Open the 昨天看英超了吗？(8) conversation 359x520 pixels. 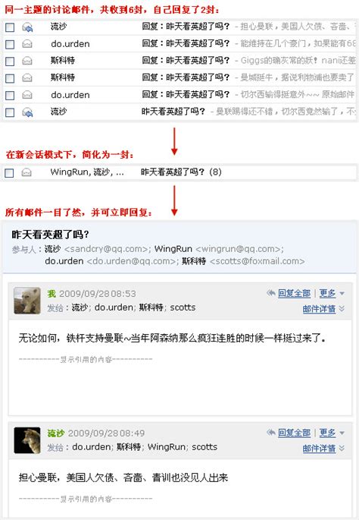click(x=181, y=172)
